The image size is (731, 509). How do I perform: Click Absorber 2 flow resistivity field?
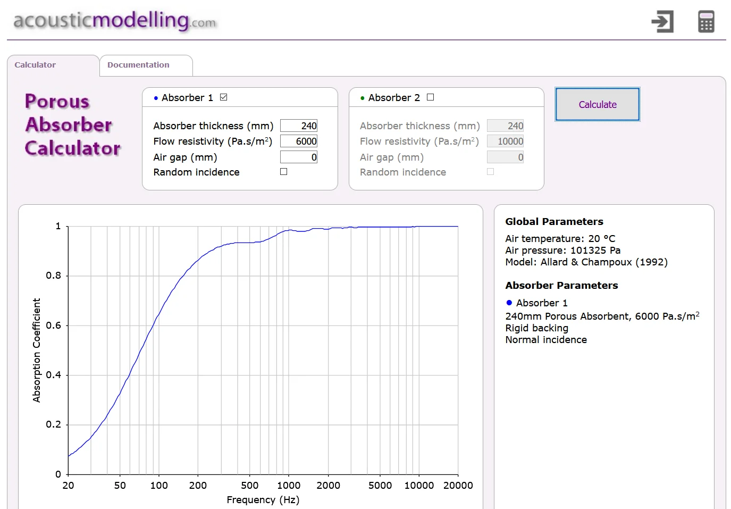coord(506,141)
